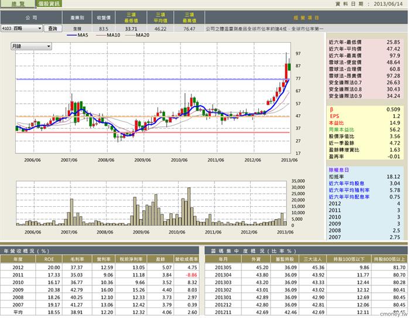Screen dimensions: 410x318
Task: Select the 81.70 large-holder value
Action: 399,268
